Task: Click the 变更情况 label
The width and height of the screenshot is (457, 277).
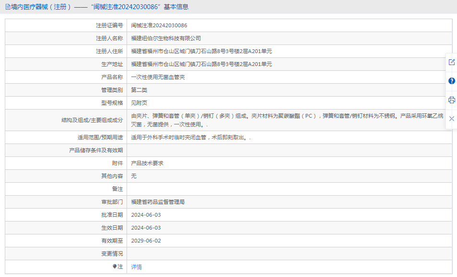Action: (112, 254)
